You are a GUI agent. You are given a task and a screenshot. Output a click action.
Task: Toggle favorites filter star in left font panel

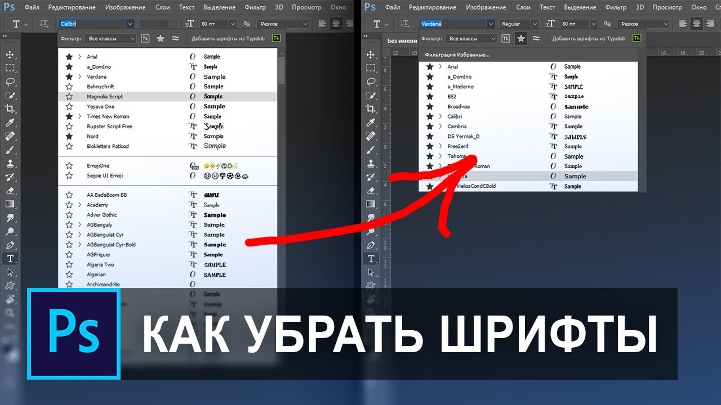pyautogui.click(x=161, y=38)
